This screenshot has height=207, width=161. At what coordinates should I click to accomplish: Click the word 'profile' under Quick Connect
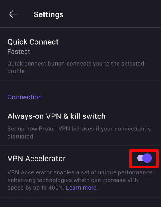click(x=16, y=71)
